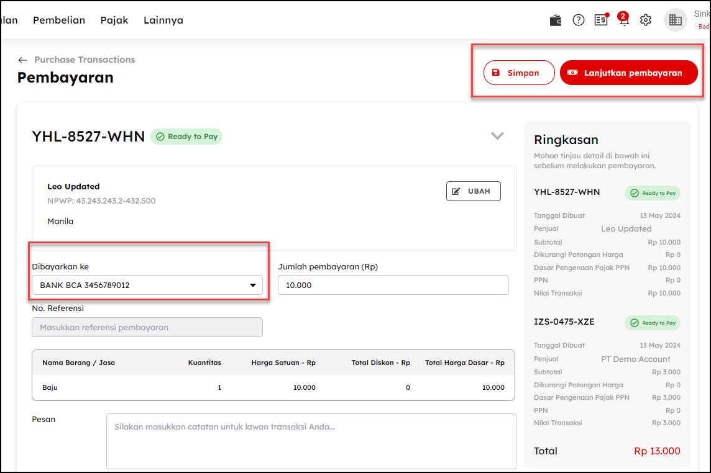711x473 pixels.
Task: Click the Jumlah pembayaran amount field
Action: 393,285
